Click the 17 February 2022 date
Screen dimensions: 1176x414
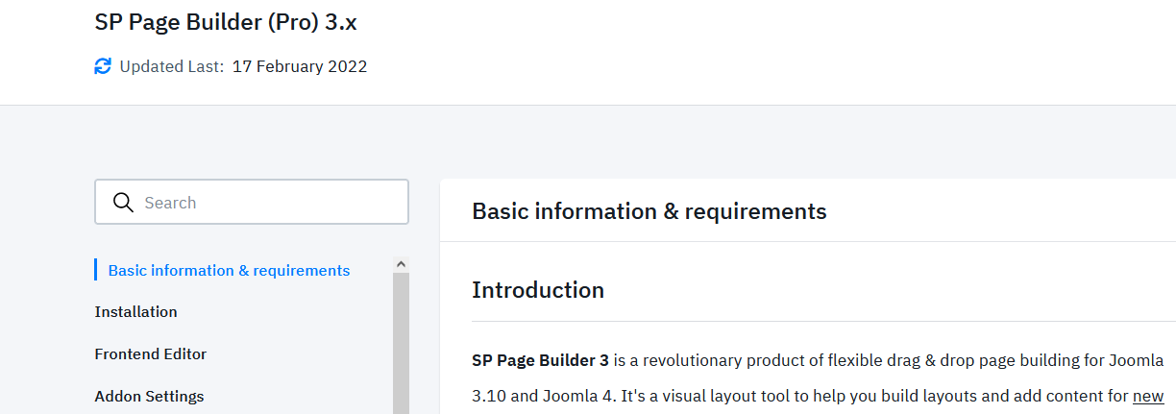click(x=300, y=67)
